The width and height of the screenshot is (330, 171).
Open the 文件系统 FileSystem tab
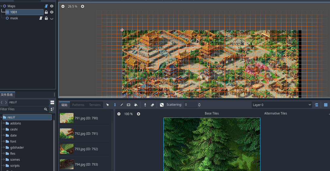[x=7, y=95]
